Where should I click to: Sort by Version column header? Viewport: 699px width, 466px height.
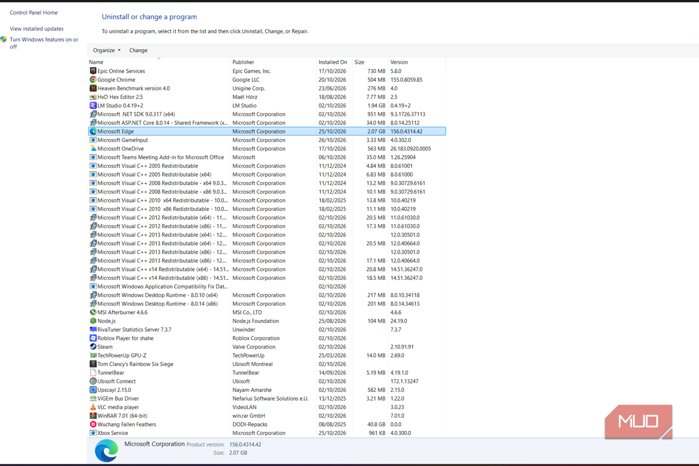pyautogui.click(x=417, y=62)
